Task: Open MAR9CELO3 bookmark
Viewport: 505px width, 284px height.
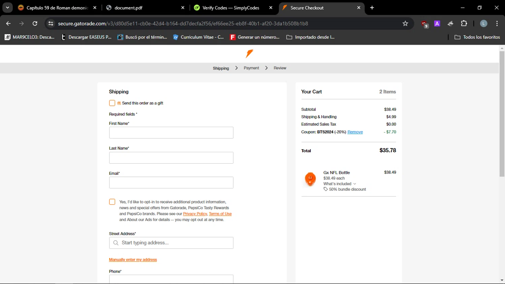Action: pos(30,37)
